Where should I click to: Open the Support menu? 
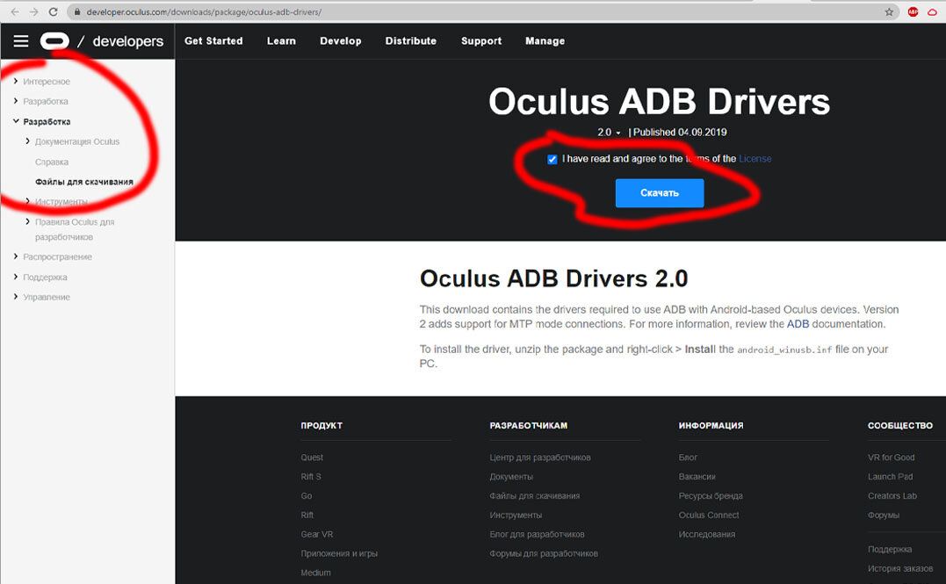pyautogui.click(x=481, y=41)
